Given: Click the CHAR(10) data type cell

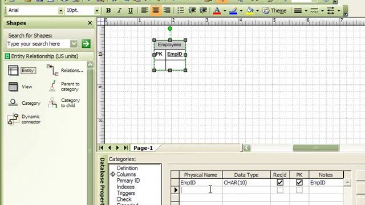Looking at the screenshot, I should 246,182.
